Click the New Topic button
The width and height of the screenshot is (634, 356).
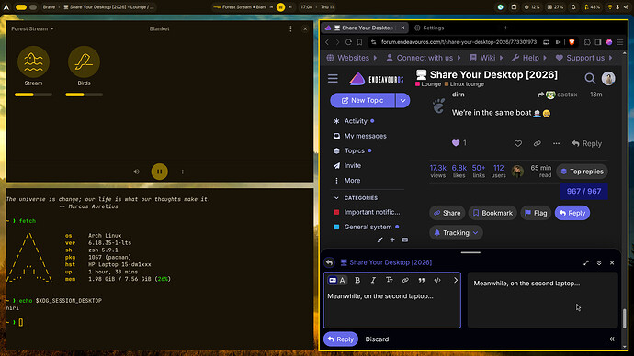tap(362, 101)
